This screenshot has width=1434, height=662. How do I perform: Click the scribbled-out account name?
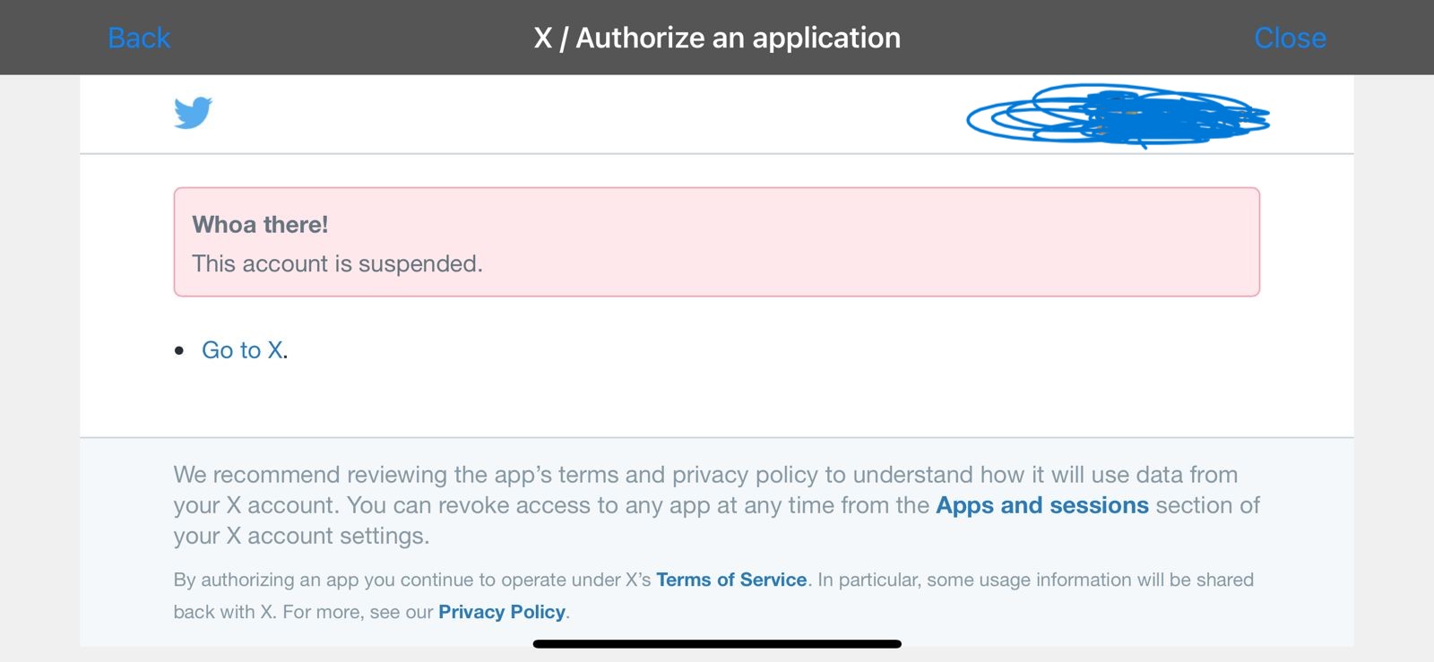pos(1117,116)
